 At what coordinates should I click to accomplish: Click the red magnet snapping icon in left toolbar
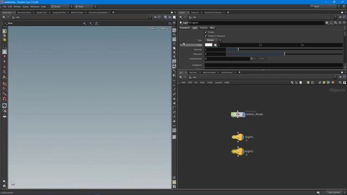pos(4,99)
